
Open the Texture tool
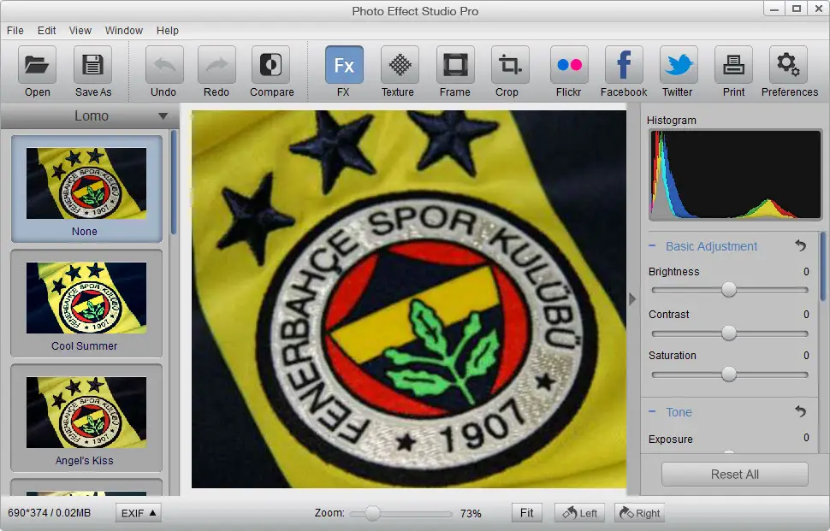click(x=400, y=65)
